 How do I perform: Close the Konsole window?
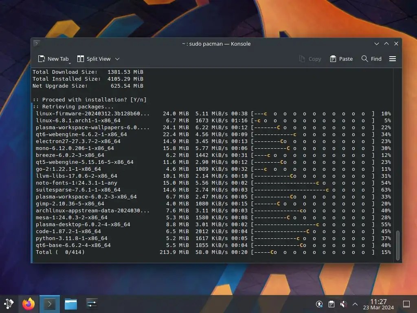click(x=396, y=44)
